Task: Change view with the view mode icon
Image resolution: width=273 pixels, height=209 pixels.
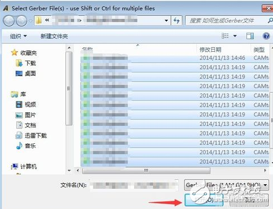Action: [225, 36]
